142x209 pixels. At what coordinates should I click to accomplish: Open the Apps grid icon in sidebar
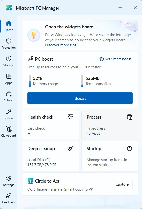click(9, 76)
